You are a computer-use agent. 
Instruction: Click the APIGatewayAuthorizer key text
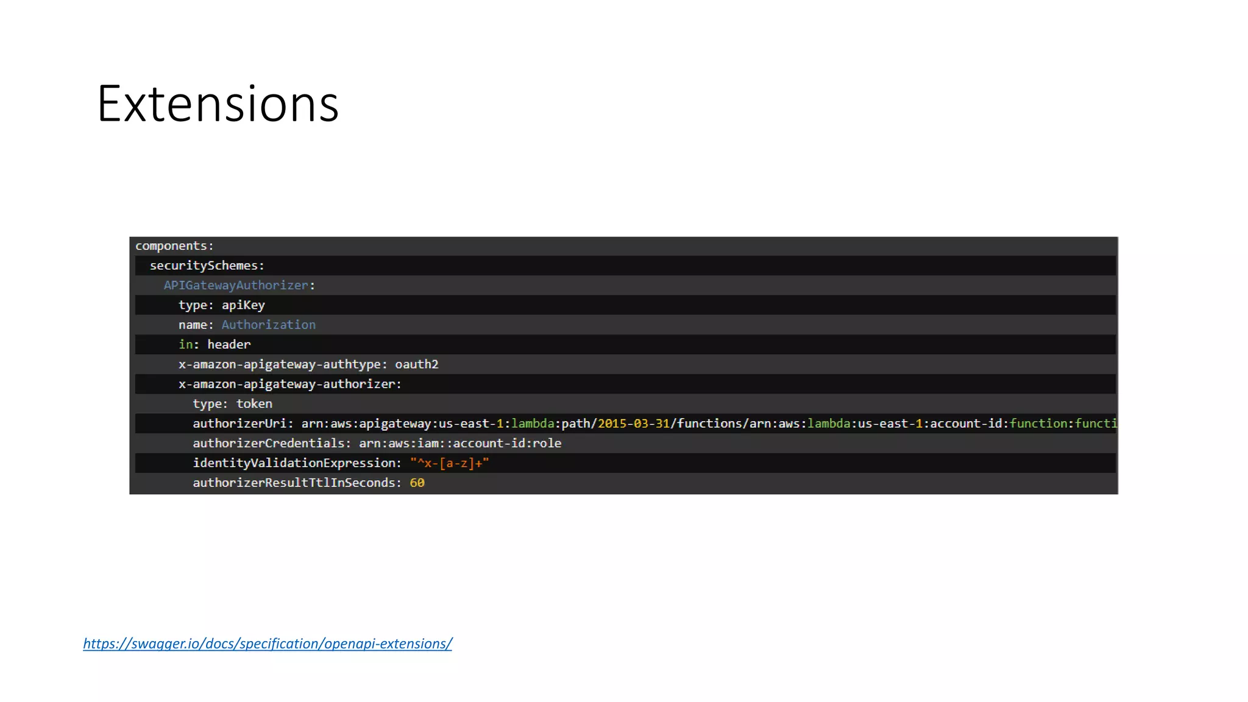click(236, 285)
